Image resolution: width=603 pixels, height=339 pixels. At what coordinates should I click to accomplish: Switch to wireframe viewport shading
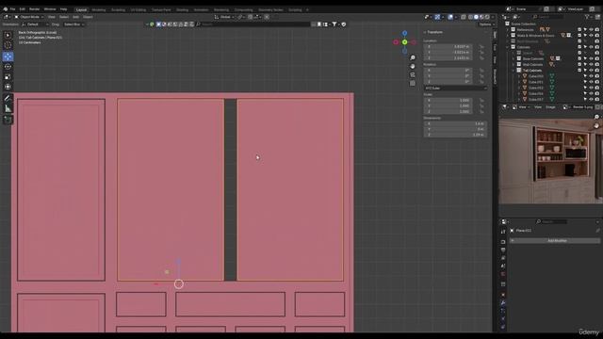tap(470, 17)
